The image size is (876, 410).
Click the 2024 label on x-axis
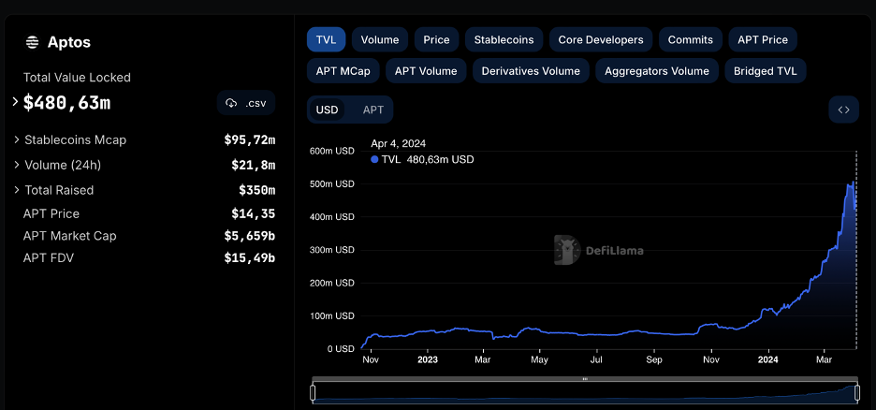[x=768, y=359]
